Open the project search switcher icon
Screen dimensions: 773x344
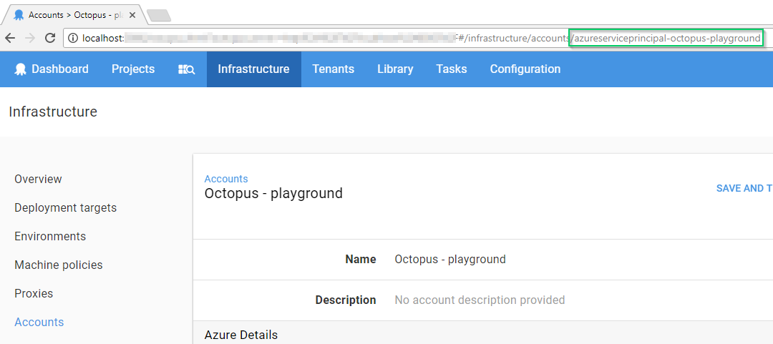(186, 69)
